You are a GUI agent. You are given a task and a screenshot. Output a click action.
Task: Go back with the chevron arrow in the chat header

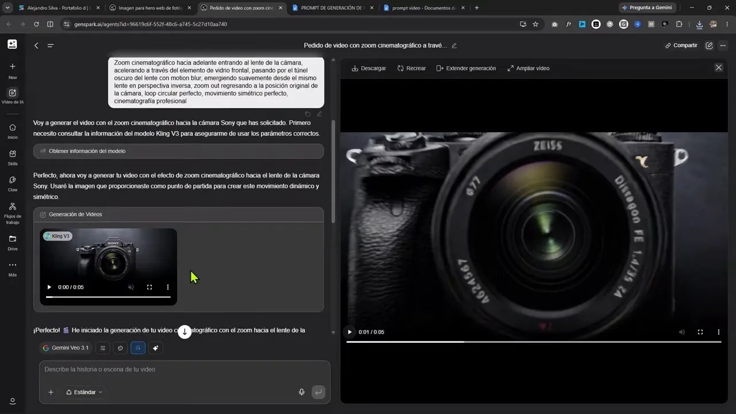click(36, 45)
